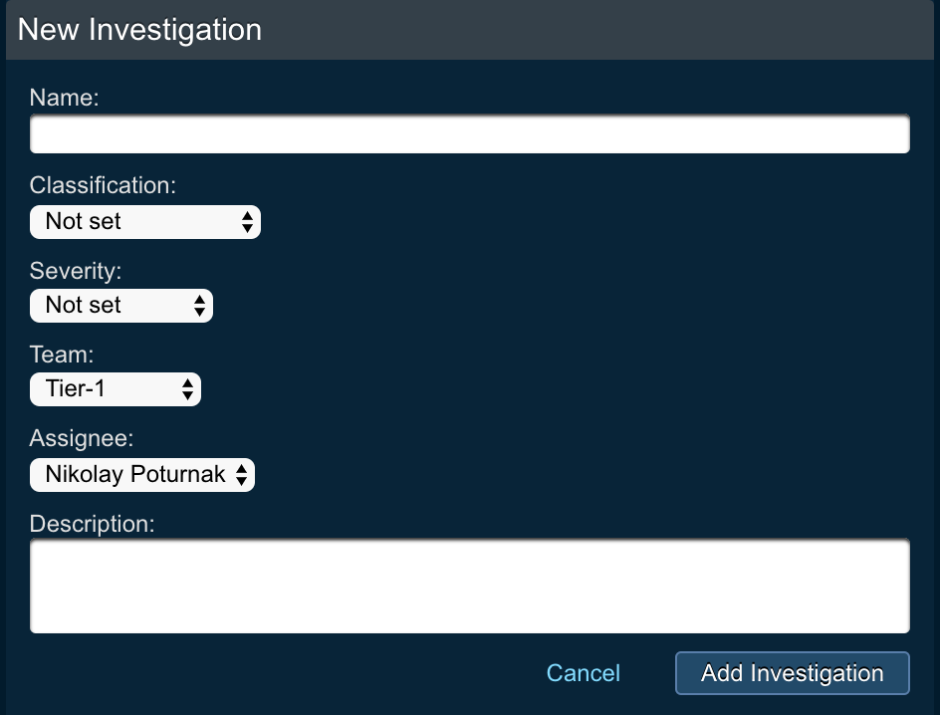Focus the Name text input field

pos(469,134)
